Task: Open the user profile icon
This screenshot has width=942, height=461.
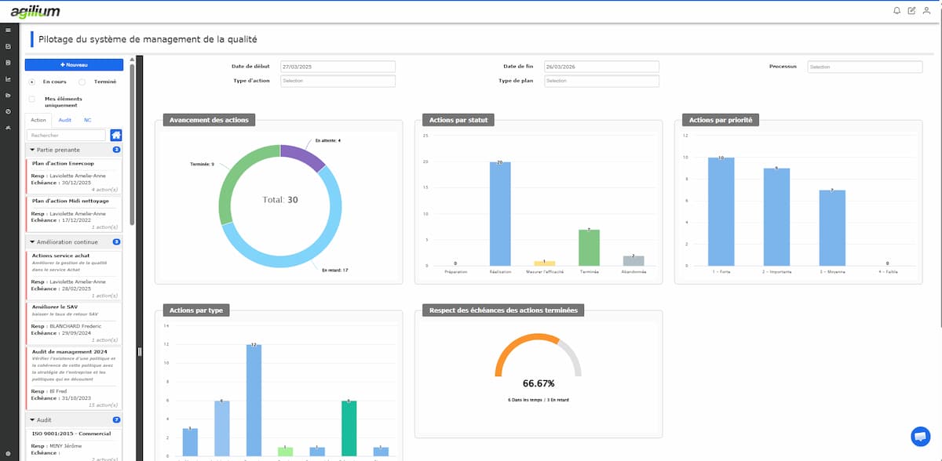Action: click(x=926, y=10)
